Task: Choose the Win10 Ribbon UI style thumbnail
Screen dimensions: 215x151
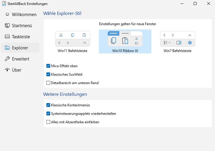Action: [125, 39]
